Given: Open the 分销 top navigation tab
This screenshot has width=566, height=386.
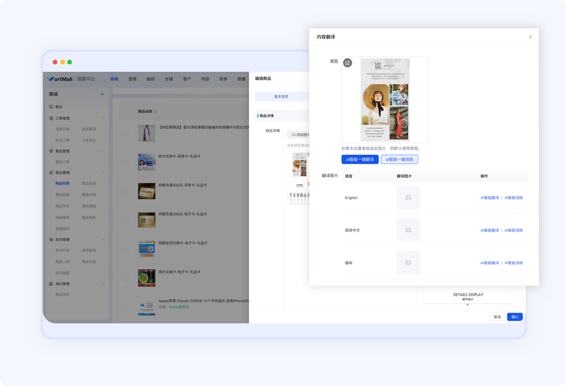Looking at the screenshot, I should coord(169,79).
